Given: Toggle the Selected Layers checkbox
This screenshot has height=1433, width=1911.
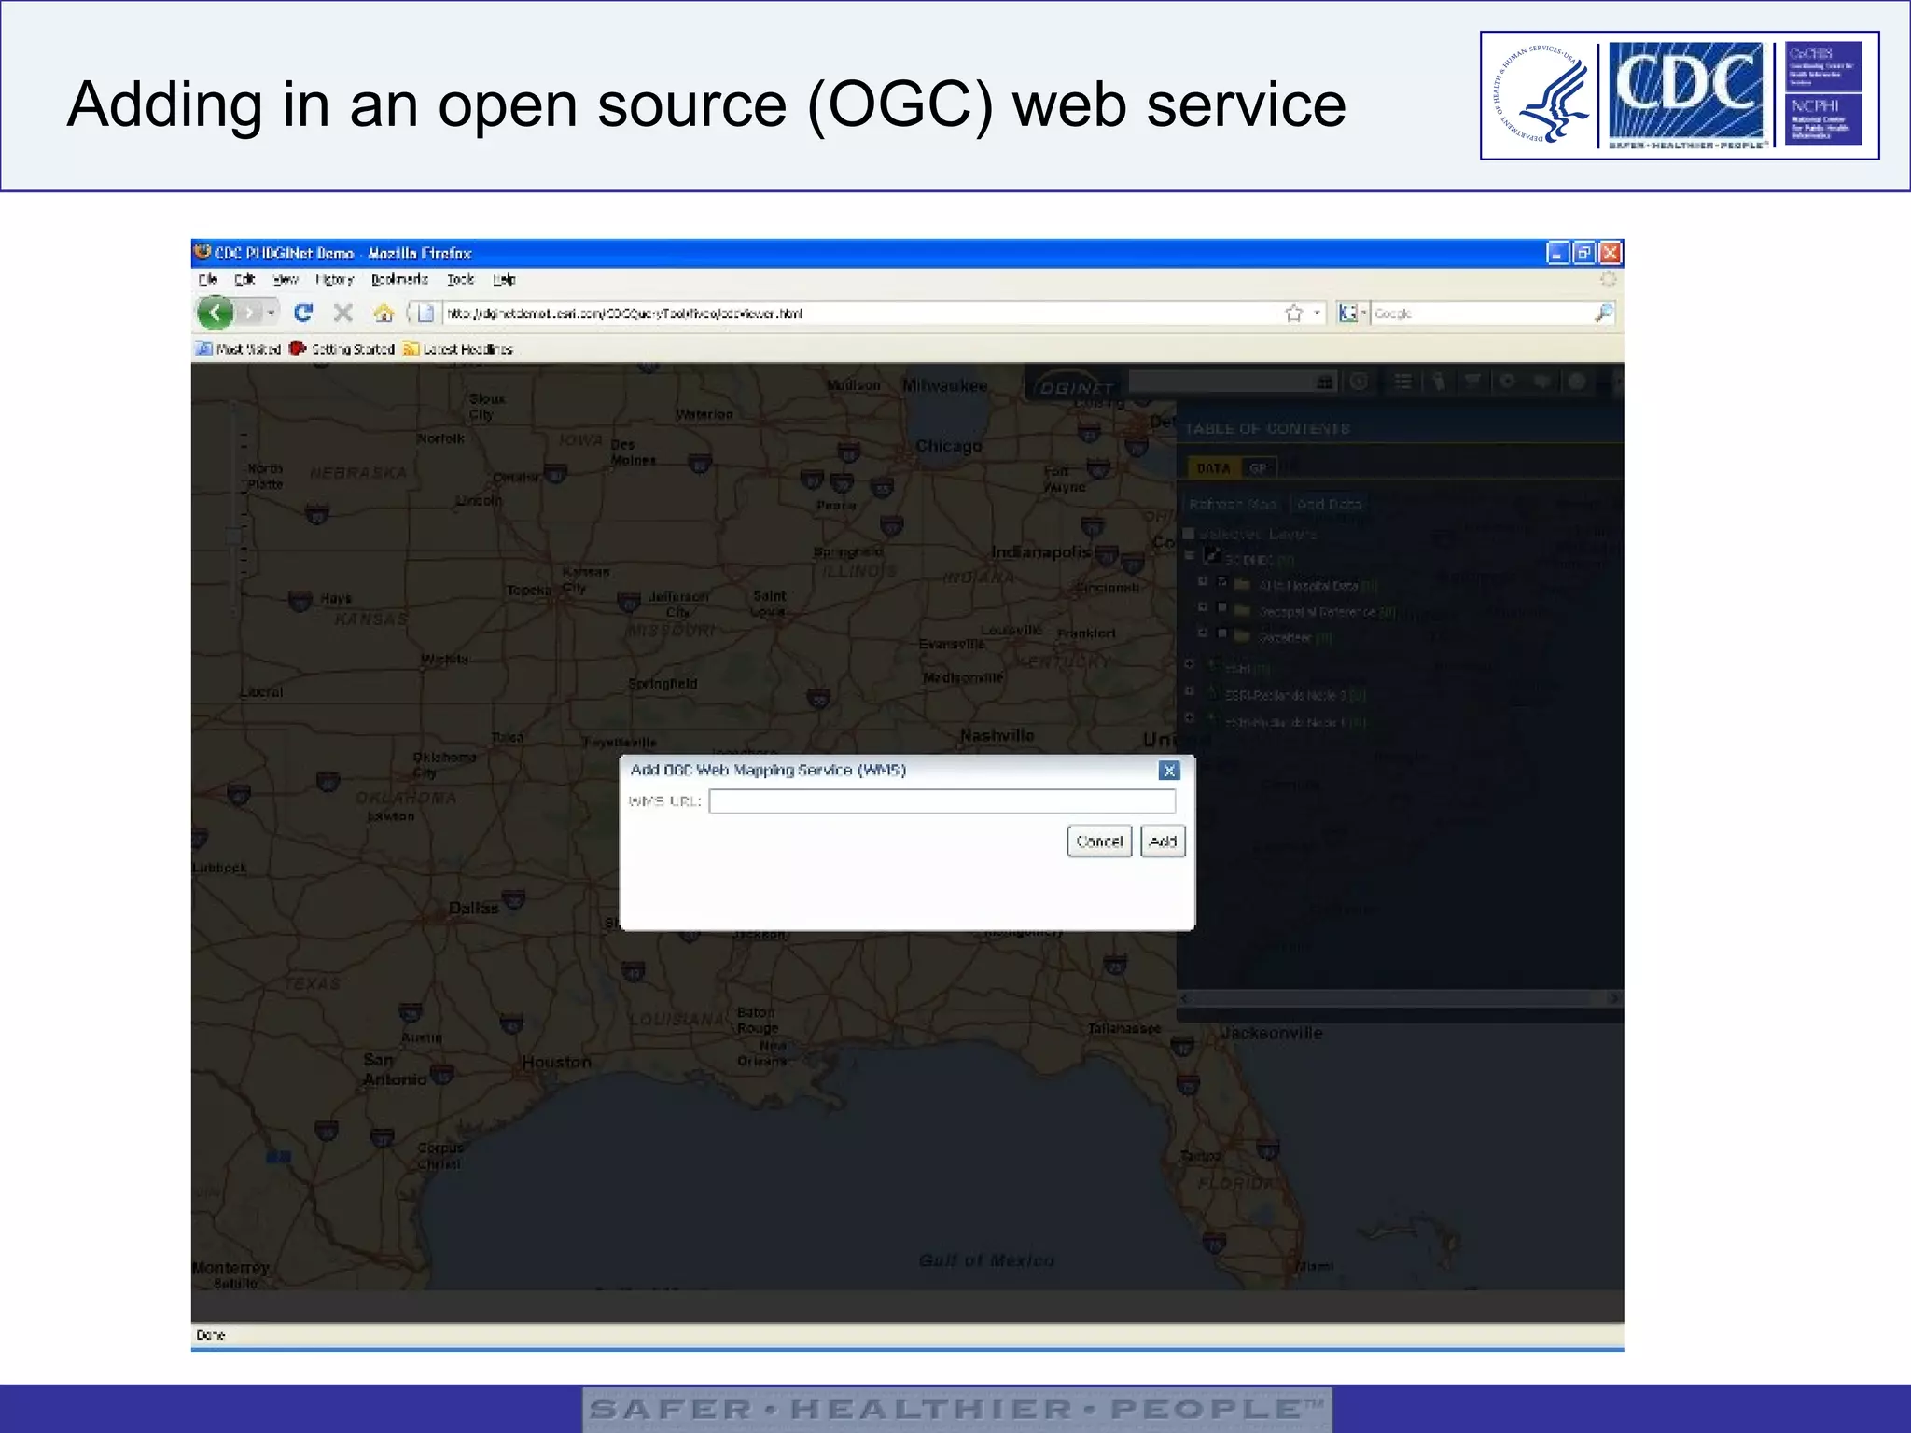Looking at the screenshot, I should (1189, 534).
